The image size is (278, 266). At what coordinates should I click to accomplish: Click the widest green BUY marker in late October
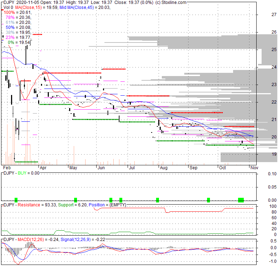[x=241, y=200]
